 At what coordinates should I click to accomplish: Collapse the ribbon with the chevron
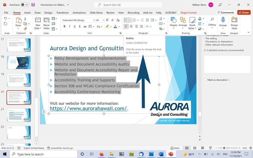tap(249, 32)
